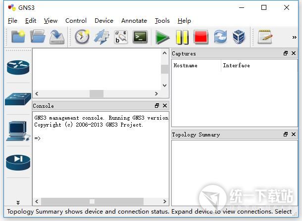
Task: Maximize the GNS3 window
Action: 264,7
